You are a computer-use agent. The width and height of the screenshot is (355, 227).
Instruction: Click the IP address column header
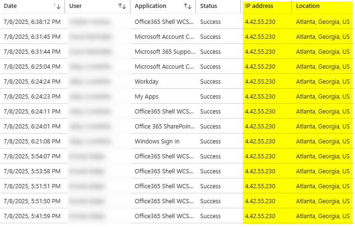259,6
